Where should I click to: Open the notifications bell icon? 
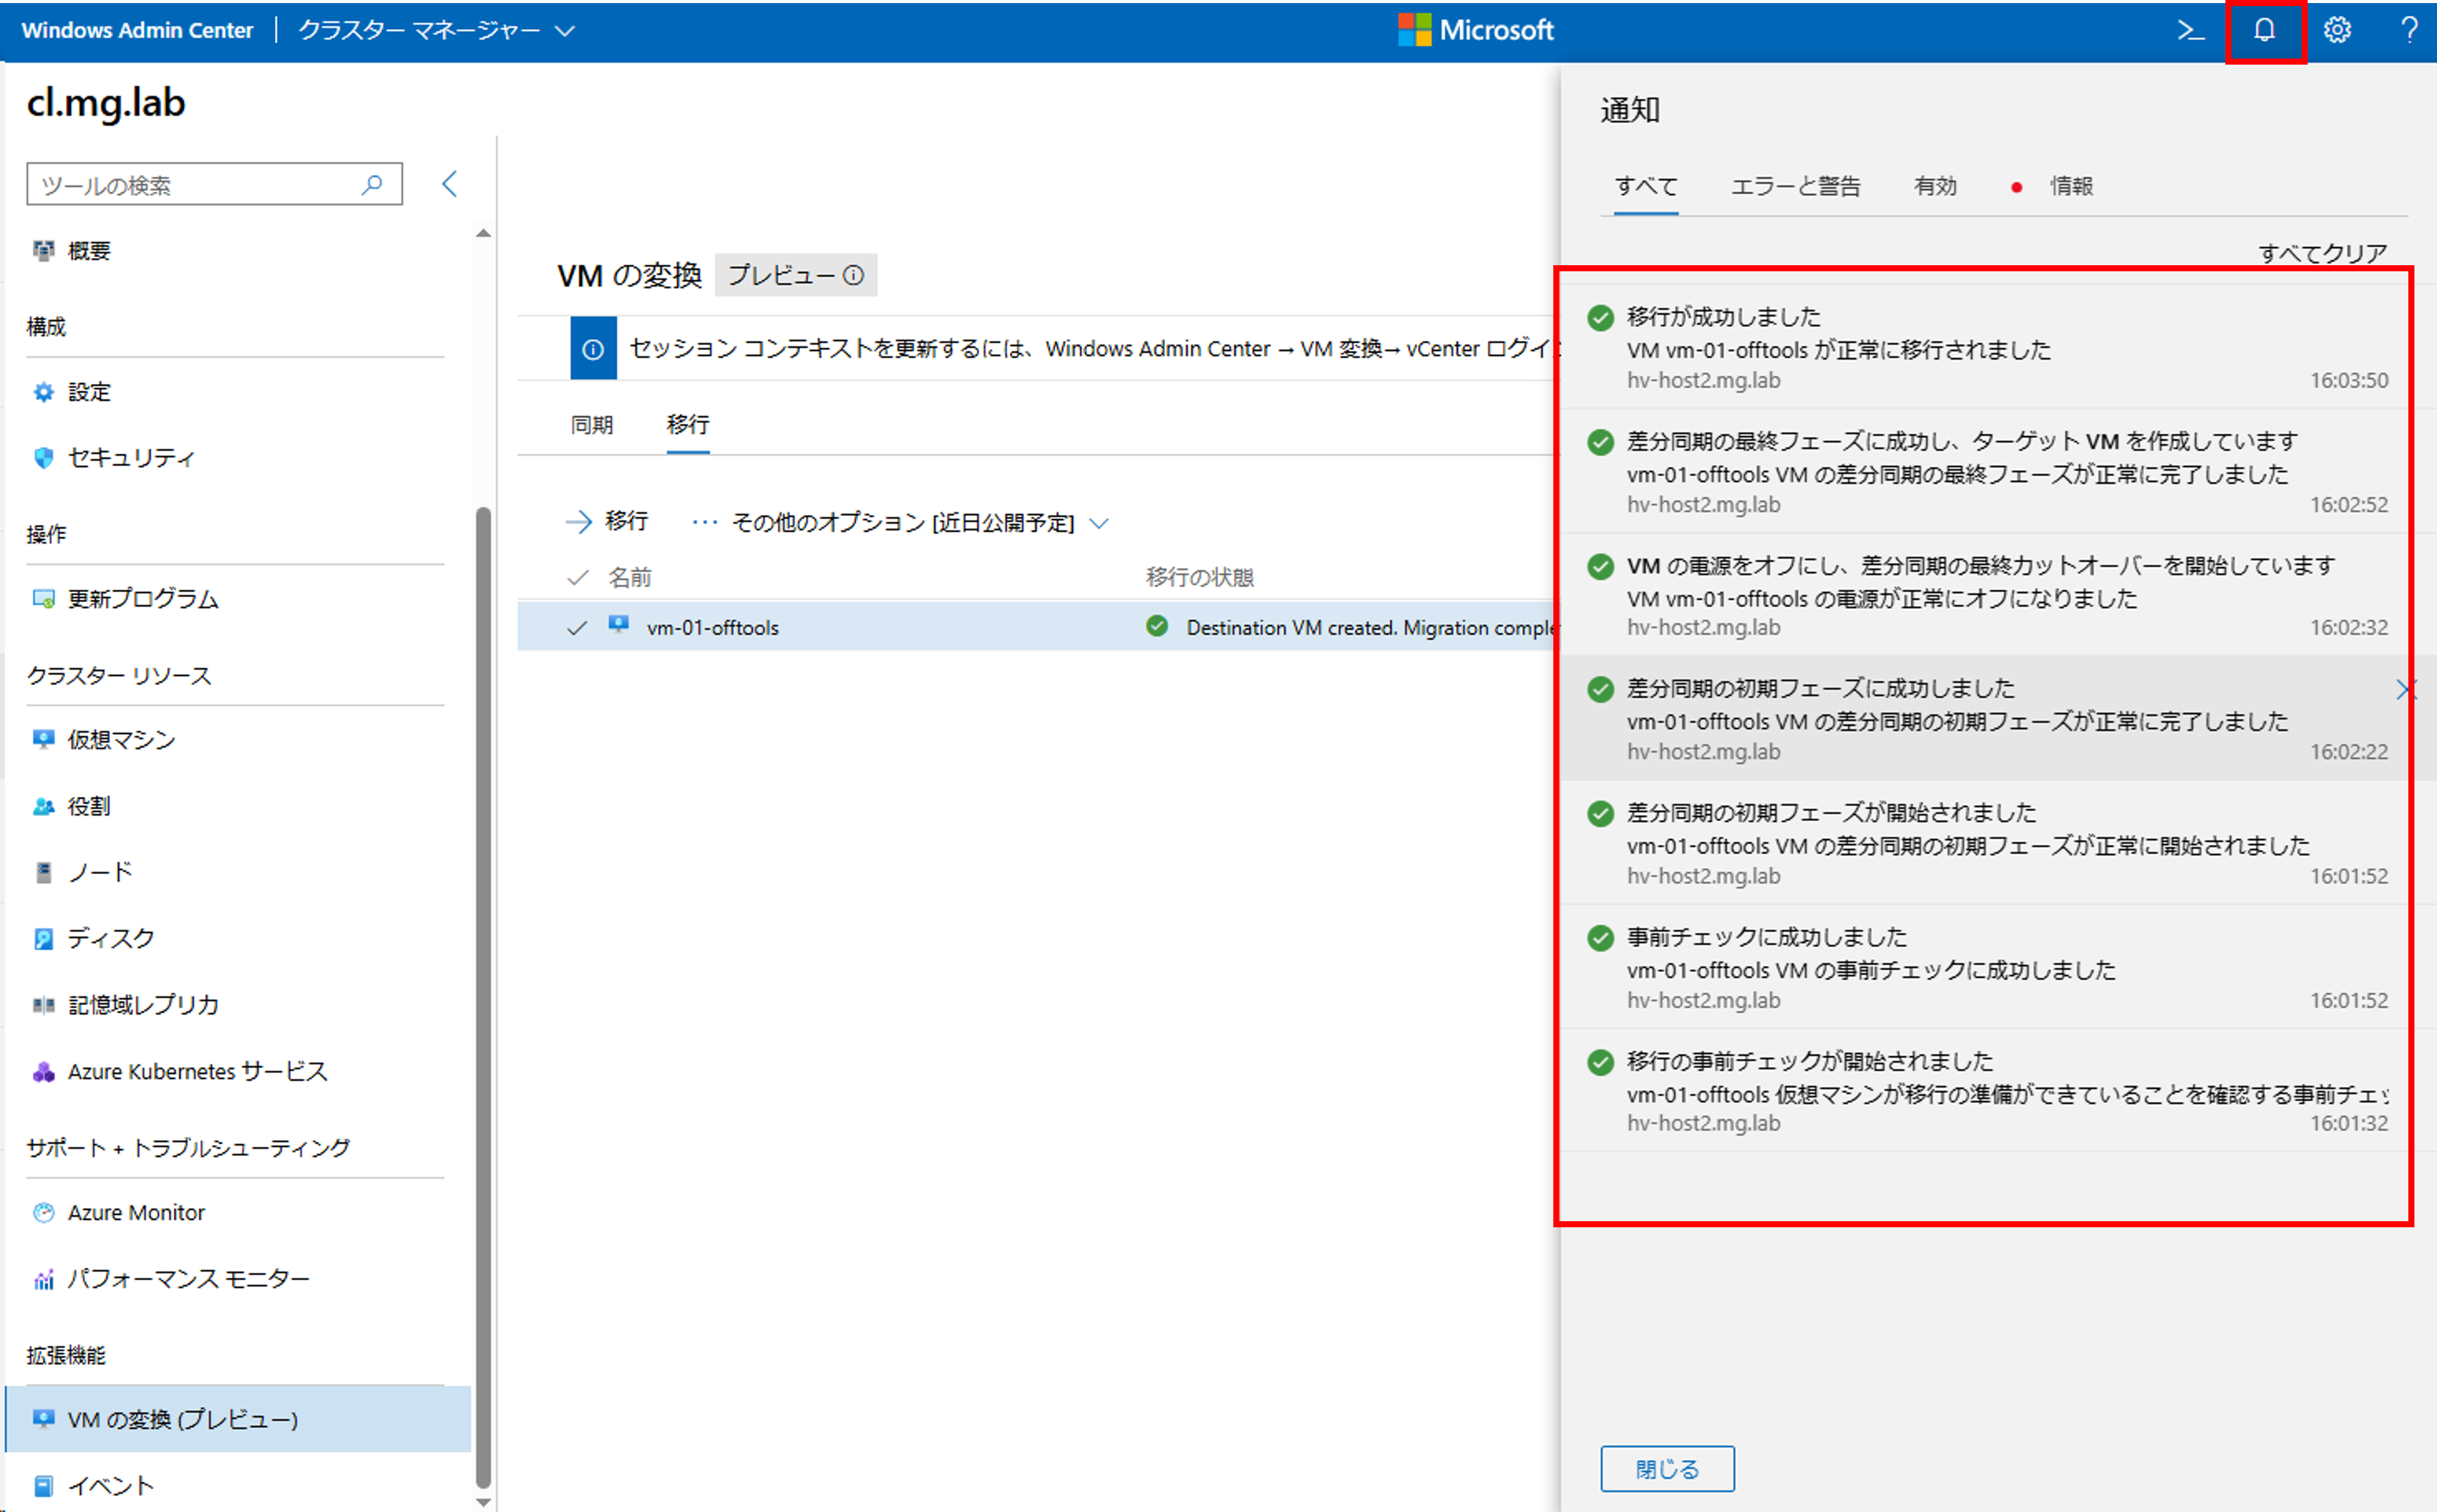tap(2264, 30)
